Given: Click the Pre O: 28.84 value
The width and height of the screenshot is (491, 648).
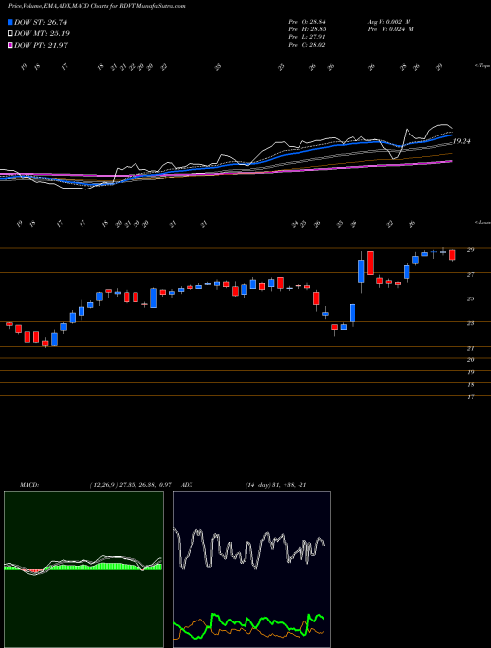Looking at the screenshot, I should 306,21.
